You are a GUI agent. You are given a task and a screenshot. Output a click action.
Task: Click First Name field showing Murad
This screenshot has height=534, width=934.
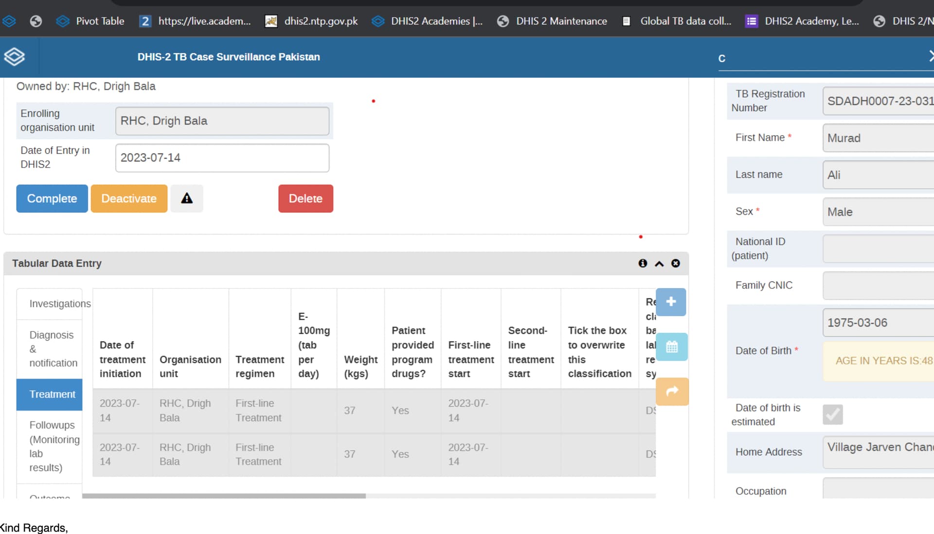coord(878,138)
